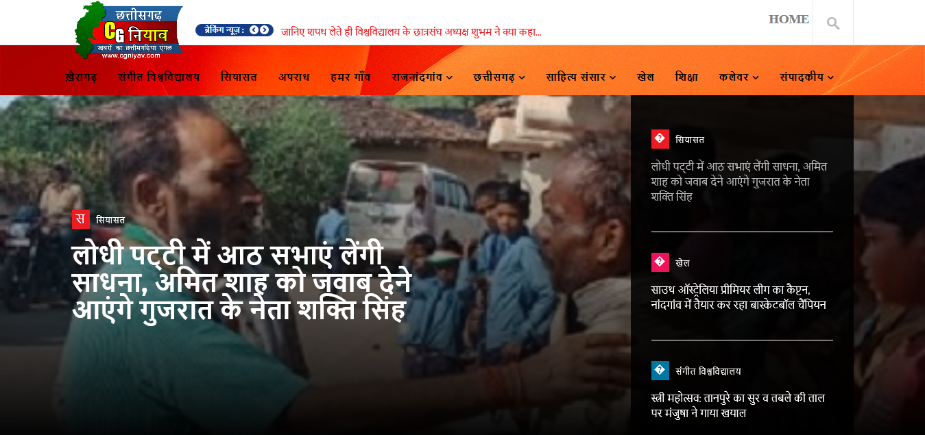Select red स category badge on main story
This screenshot has height=435, width=925.
coord(81,219)
